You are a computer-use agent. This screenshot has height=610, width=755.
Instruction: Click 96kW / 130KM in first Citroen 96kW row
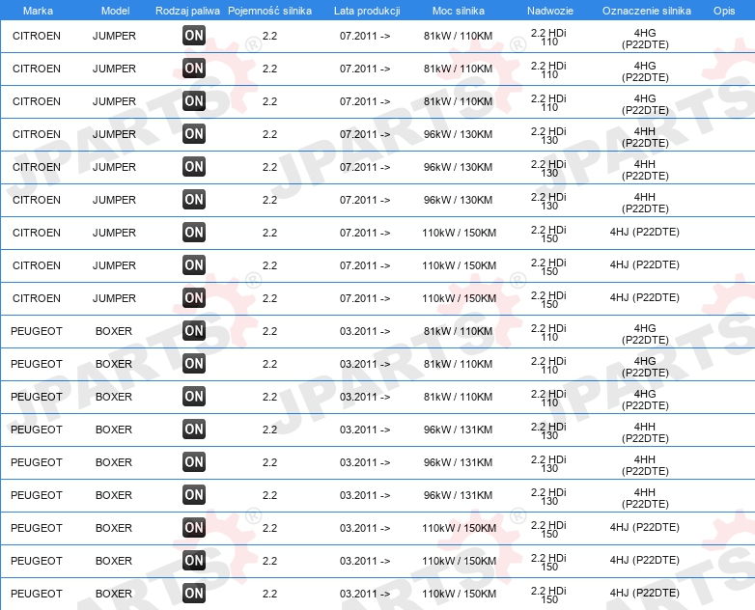pos(458,134)
